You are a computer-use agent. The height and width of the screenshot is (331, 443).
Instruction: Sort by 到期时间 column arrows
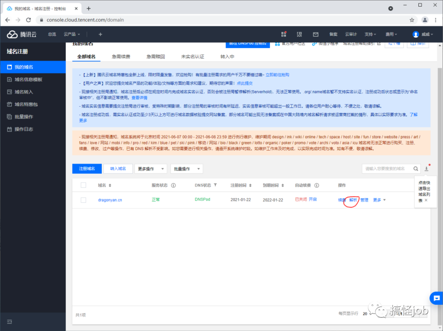[283, 185]
